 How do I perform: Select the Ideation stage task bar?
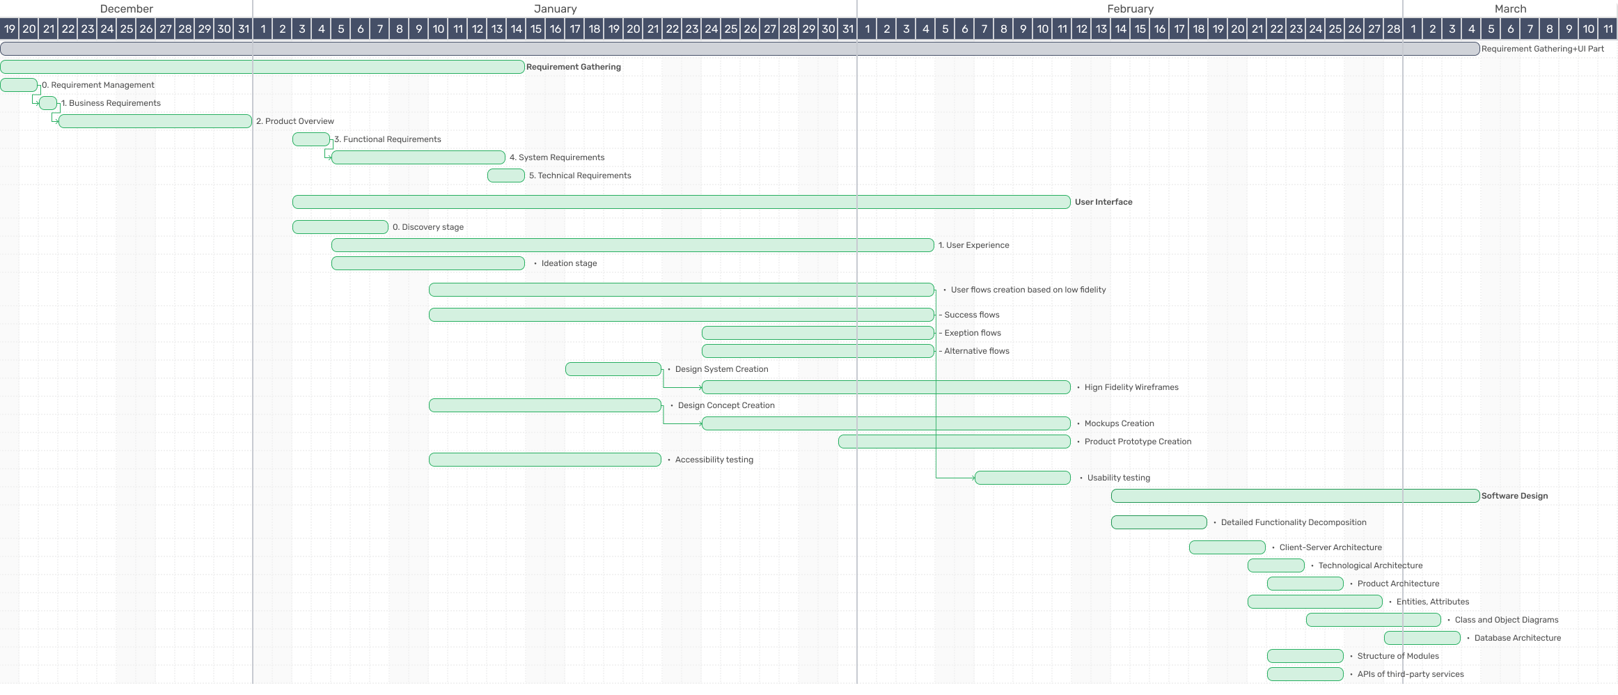pos(427,263)
